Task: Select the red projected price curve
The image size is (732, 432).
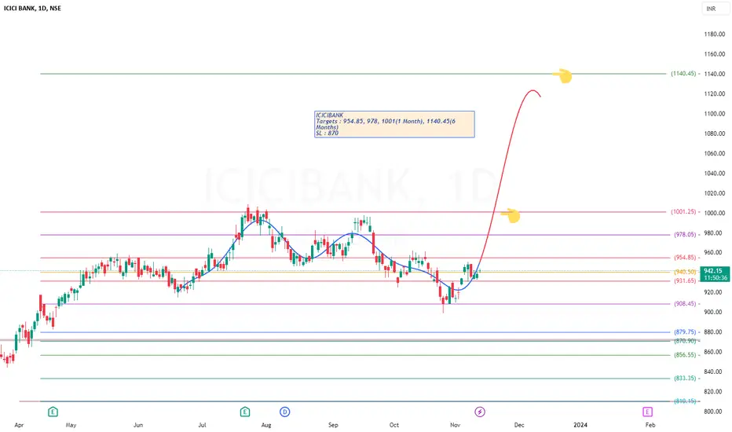Action: click(x=503, y=173)
